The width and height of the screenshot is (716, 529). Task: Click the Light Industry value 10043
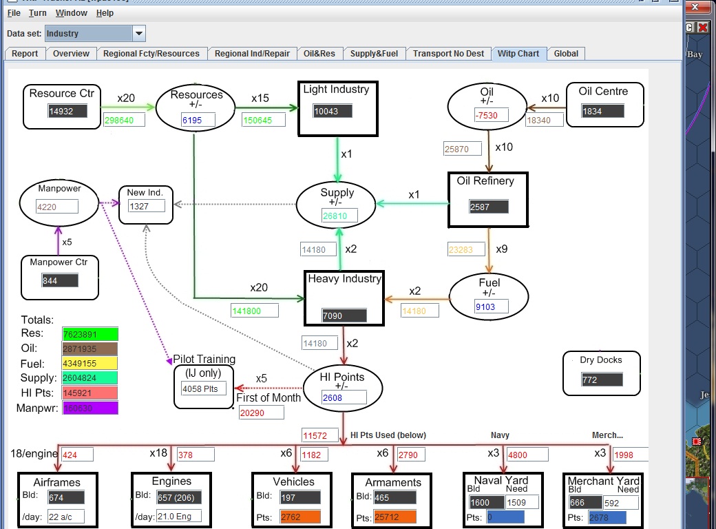click(333, 111)
